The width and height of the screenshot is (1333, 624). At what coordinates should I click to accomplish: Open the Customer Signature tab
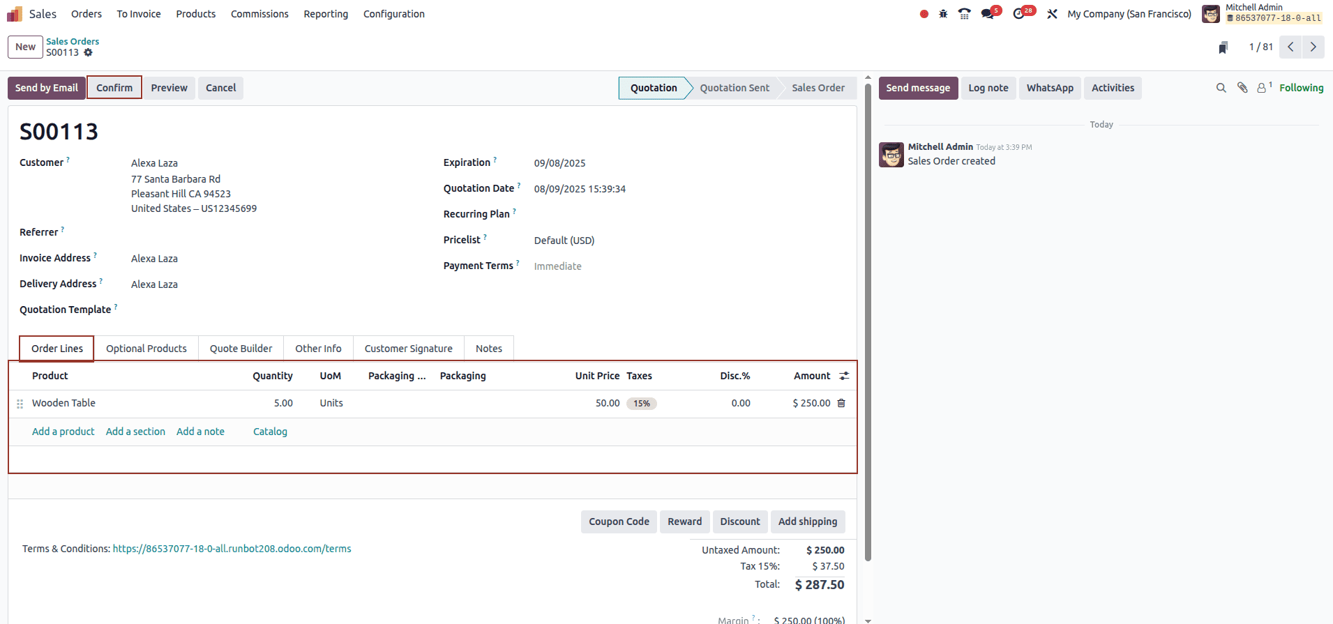coord(409,349)
